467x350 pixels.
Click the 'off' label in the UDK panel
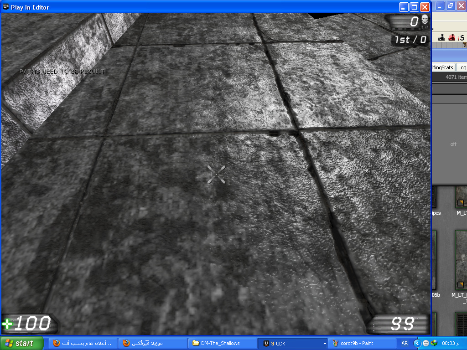[453, 144]
